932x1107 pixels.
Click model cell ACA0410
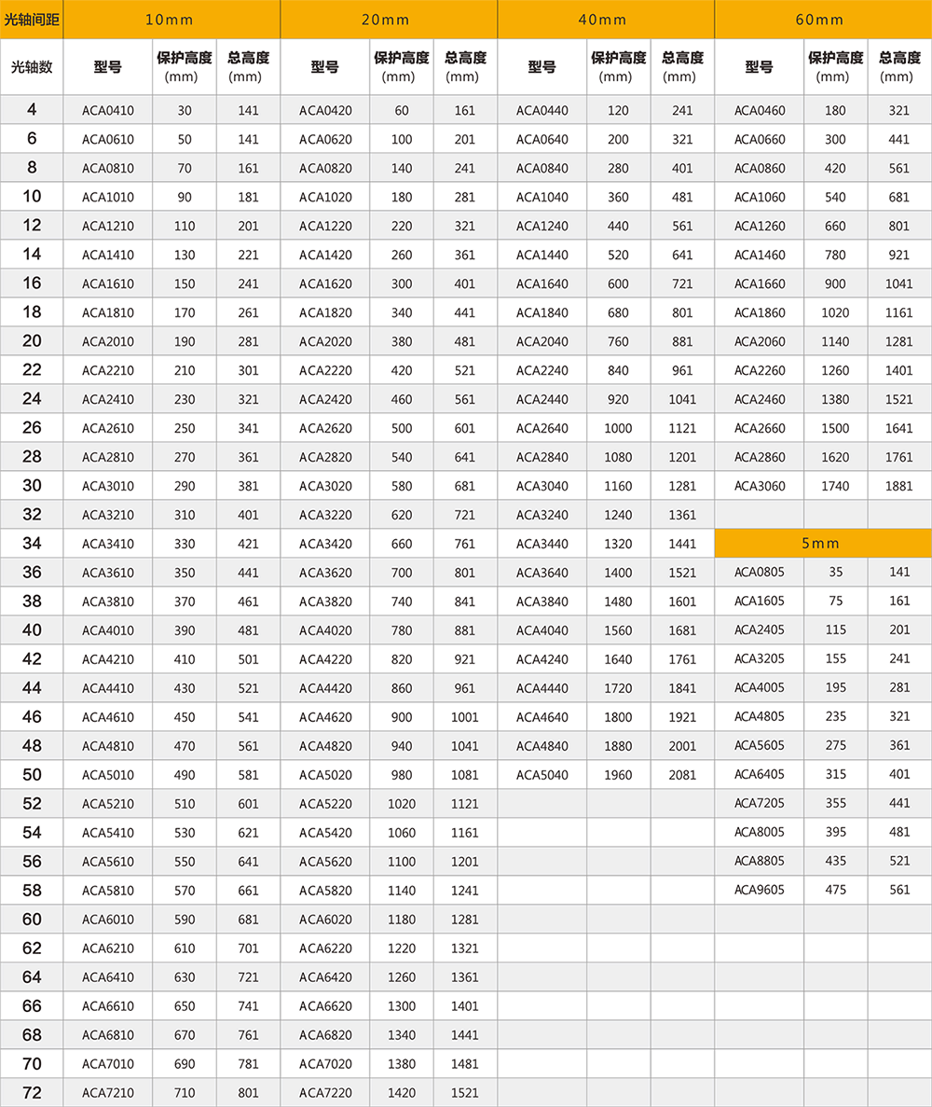[x=108, y=110]
